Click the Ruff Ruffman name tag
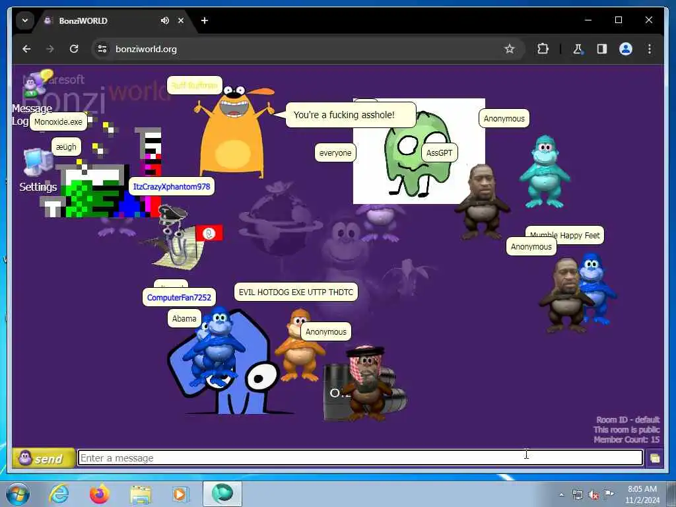Viewport: 676px width, 507px height. [195, 85]
